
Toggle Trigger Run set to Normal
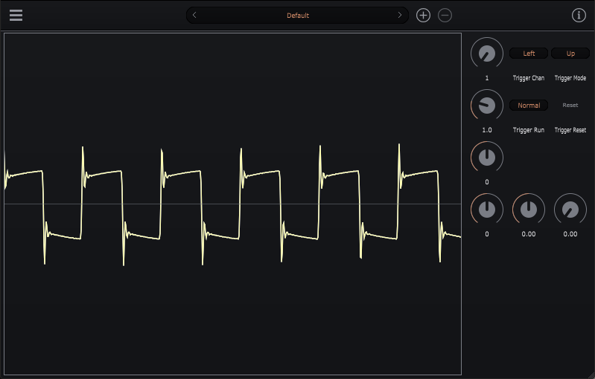coord(529,106)
